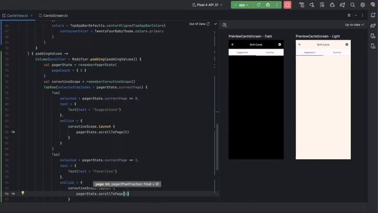Click the preview zoom-to-fit icon
This screenshot has width=378, height=213.
(224, 25)
